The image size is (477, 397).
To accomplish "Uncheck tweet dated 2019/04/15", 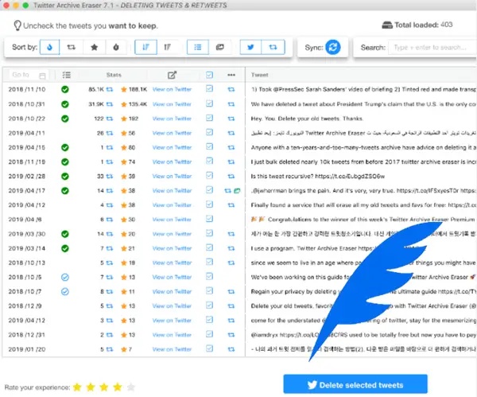I will coord(209,146).
